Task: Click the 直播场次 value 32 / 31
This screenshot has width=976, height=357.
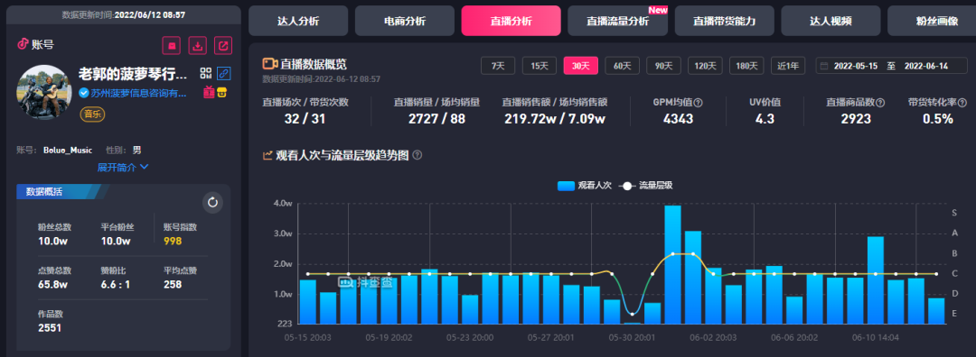Action: [305, 119]
